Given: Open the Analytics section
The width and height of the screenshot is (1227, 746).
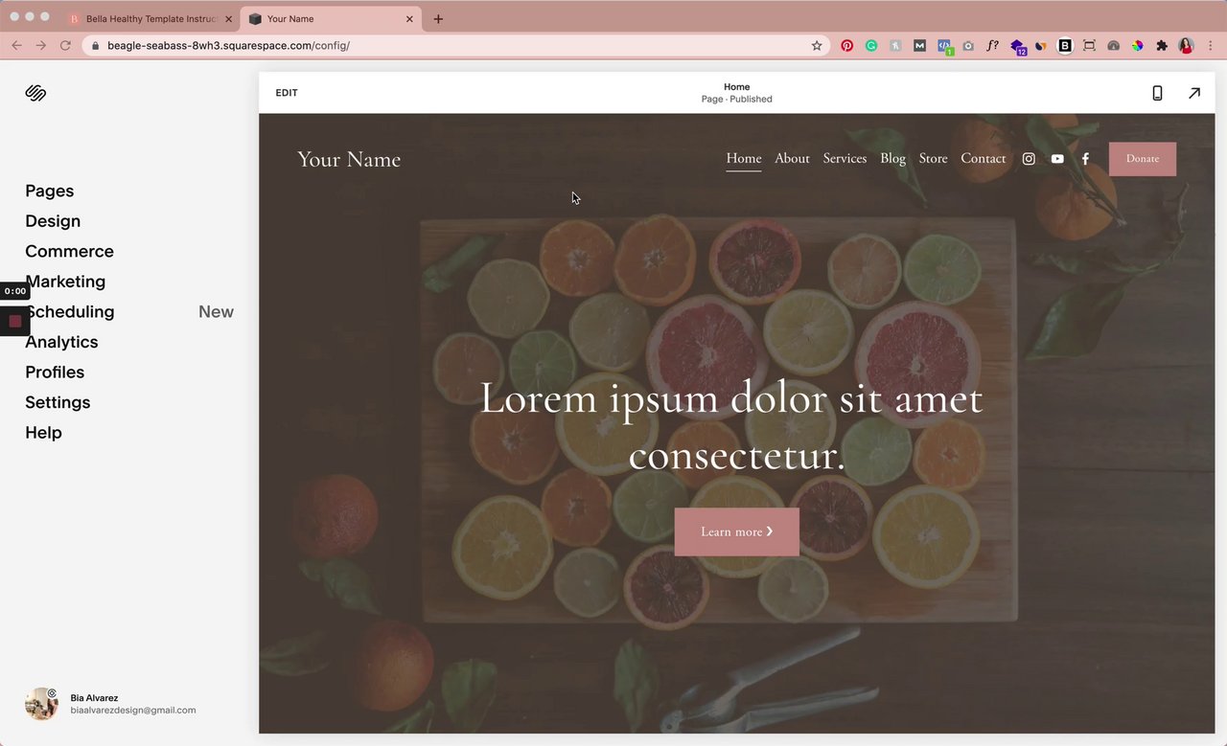Looking at the screenshot, I should 61,342.
